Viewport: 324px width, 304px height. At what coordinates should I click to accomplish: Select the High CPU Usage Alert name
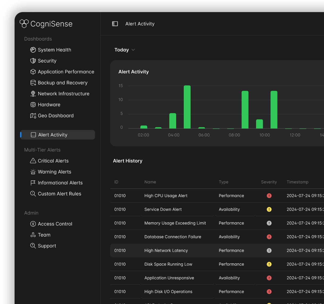[x=166, y=196]
